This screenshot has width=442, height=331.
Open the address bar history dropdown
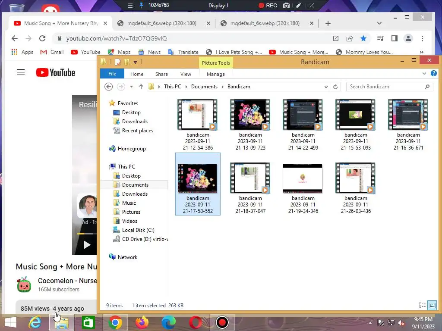pos(326,87)
